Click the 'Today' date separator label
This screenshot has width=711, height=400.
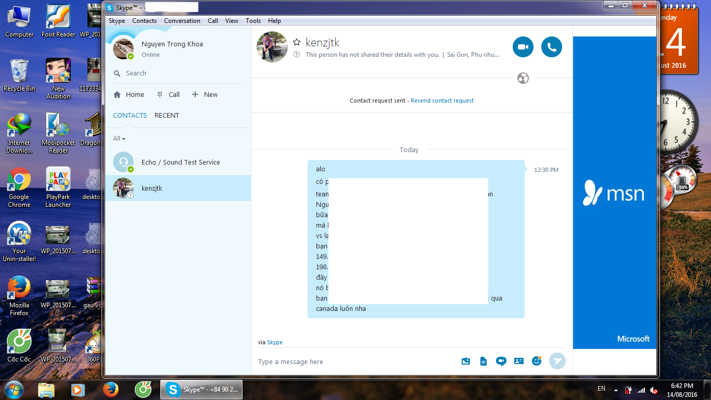pos(409,150)
